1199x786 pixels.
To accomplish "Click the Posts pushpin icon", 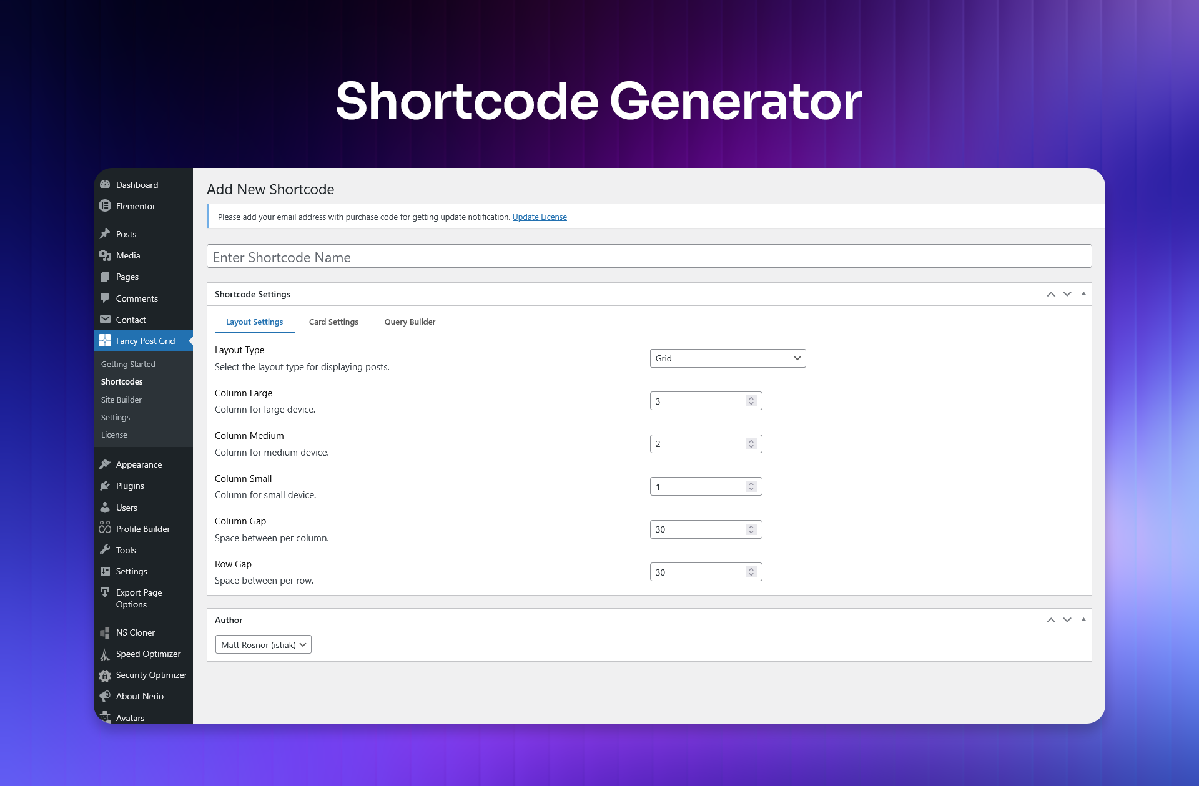I will (x=105, y=234).
